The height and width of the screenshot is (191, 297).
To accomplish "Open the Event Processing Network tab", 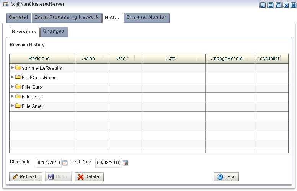I will click(x=67, y=18).
